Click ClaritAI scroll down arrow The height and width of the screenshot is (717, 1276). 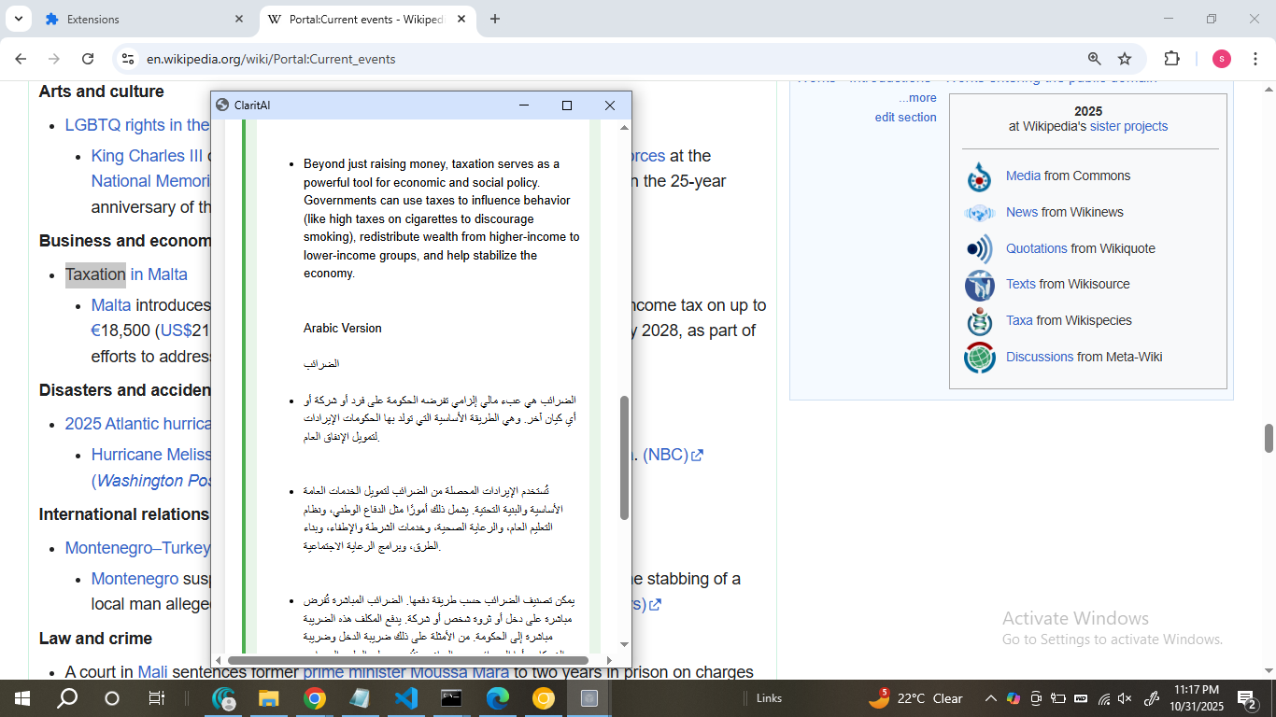coord(624,644)
